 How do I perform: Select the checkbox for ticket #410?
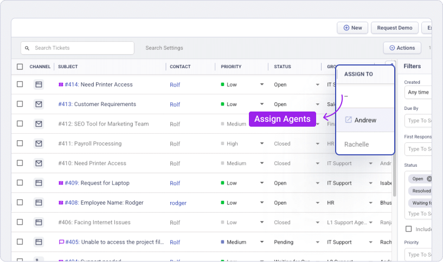coord(20,163)
